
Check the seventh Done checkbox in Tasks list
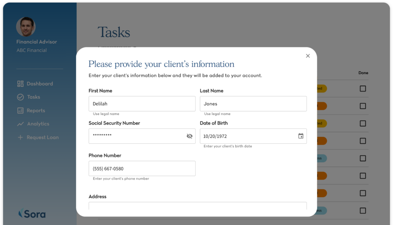click(363, 193)
